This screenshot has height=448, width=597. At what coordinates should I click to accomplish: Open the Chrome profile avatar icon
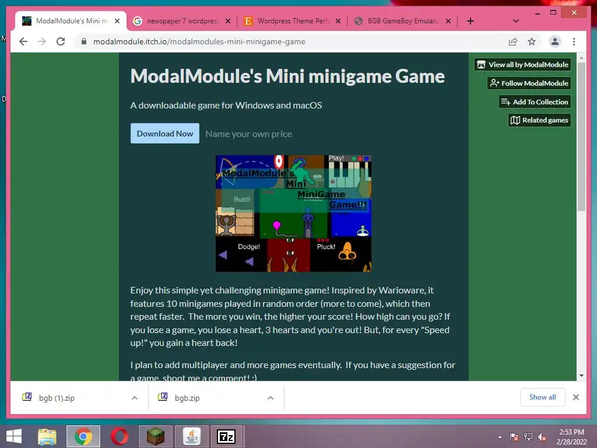[x=555, y=41]
